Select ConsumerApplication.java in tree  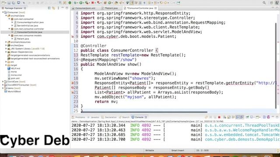click(30, 22)
